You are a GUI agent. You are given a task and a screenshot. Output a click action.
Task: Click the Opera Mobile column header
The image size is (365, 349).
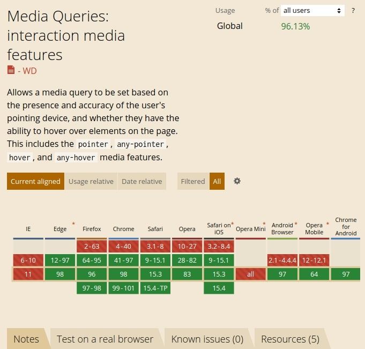click(314, 228)
